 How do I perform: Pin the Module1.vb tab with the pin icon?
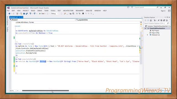tap(20, 17)
